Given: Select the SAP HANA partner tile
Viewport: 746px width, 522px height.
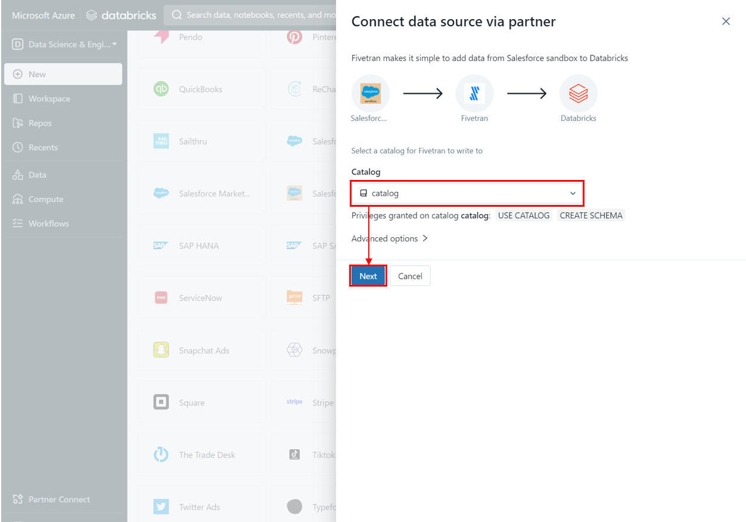Looking at the screenshot, I should [x=201, y=246].
